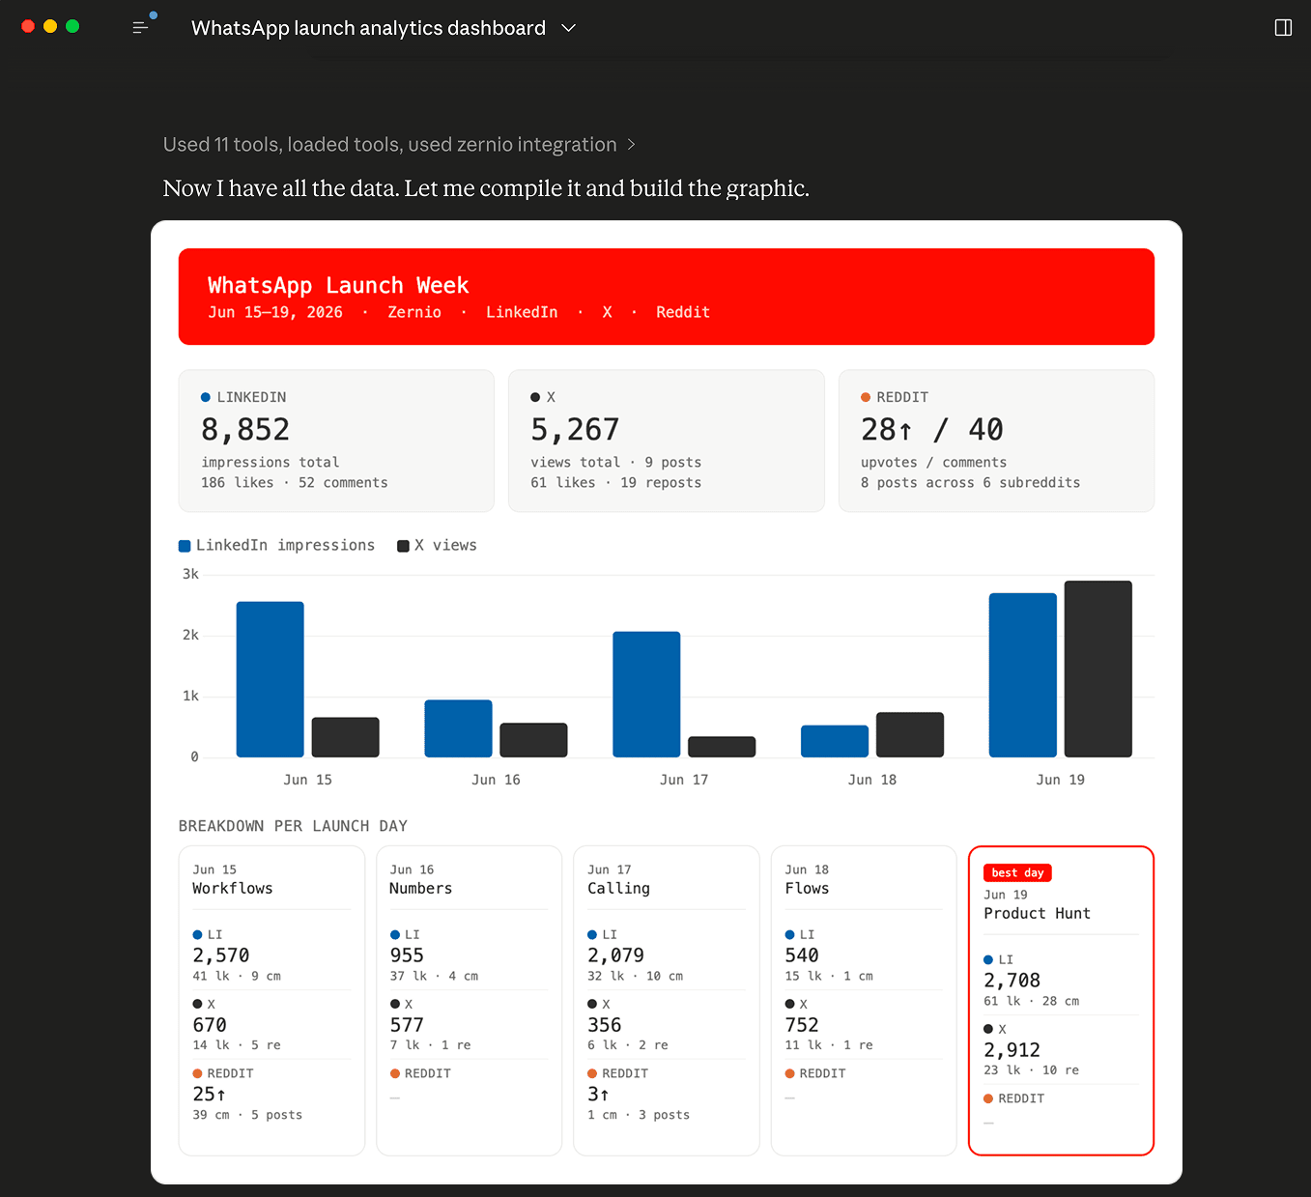The height and width of the screenshot is (1197, 1311).
Task: Click the 2,079 LinkedIn value on Jun 17
Action: (615, 955)
